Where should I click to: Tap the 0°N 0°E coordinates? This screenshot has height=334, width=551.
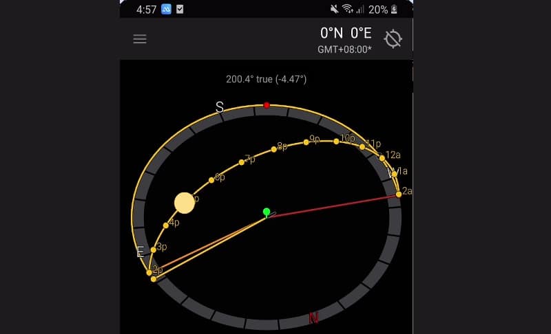point(346,33)
